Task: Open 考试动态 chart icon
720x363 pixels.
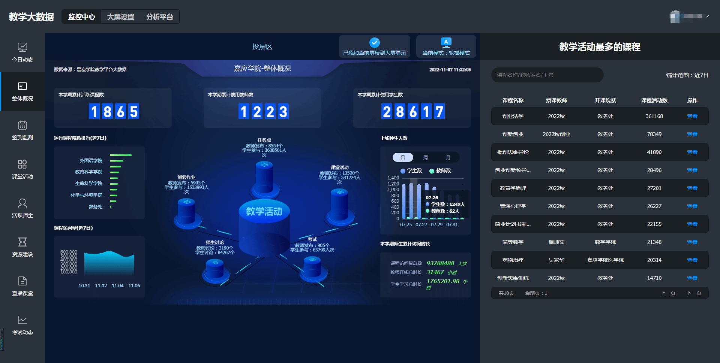Action: [22, 320]
